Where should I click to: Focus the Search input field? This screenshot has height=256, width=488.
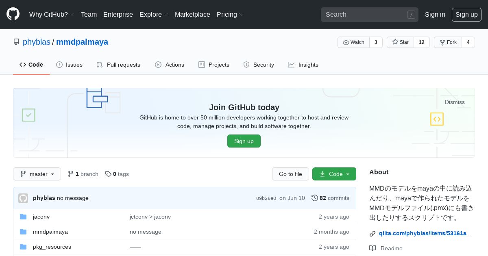coord(370,15)
